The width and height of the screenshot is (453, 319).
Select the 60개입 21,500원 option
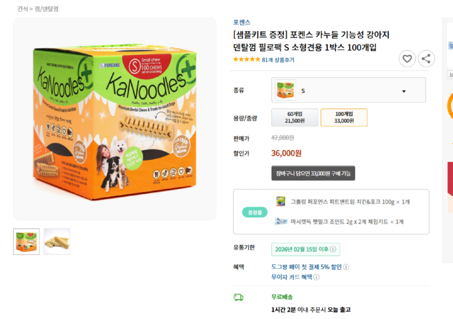click(x=294, y=117)
